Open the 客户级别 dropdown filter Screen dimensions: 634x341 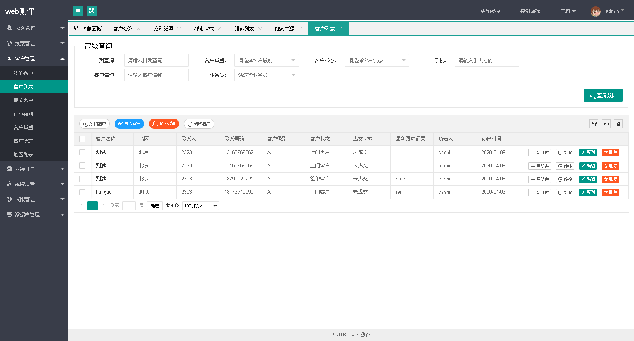pos(266,60)
